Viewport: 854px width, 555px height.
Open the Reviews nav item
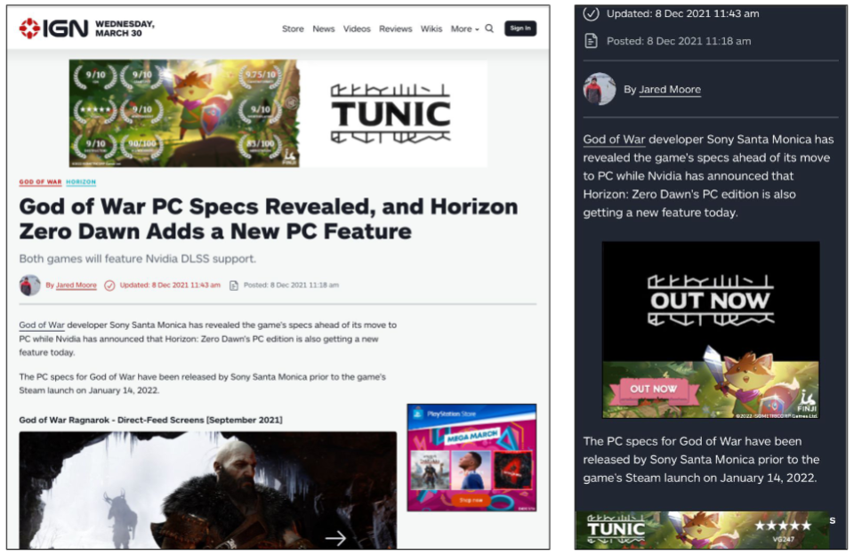point(395,28)
